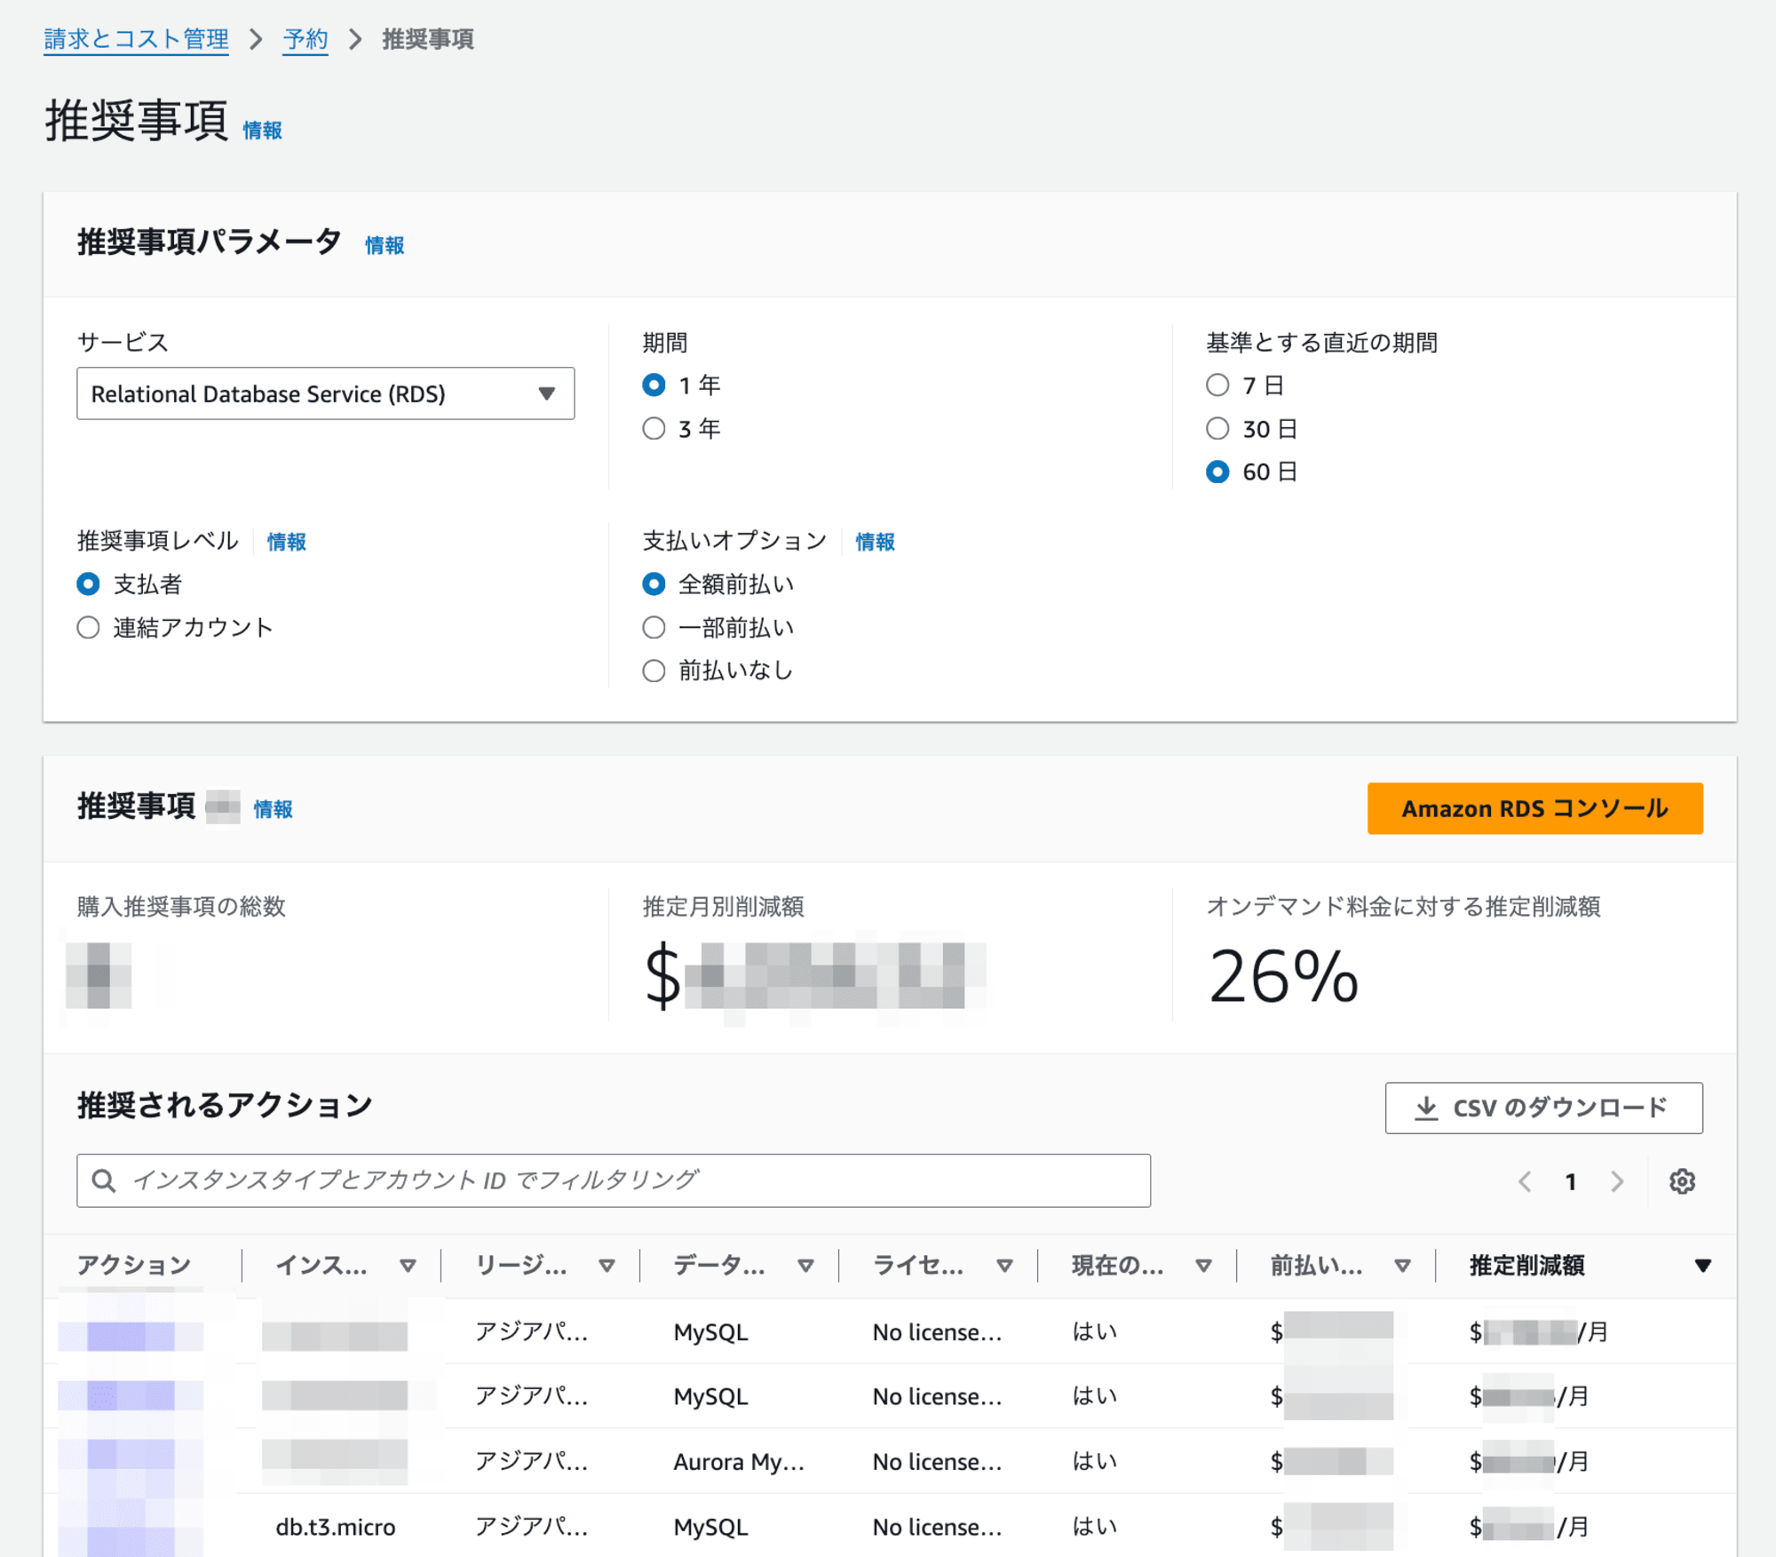Click 情報 link beside page title 推奨事項

[x=262, y=131]
